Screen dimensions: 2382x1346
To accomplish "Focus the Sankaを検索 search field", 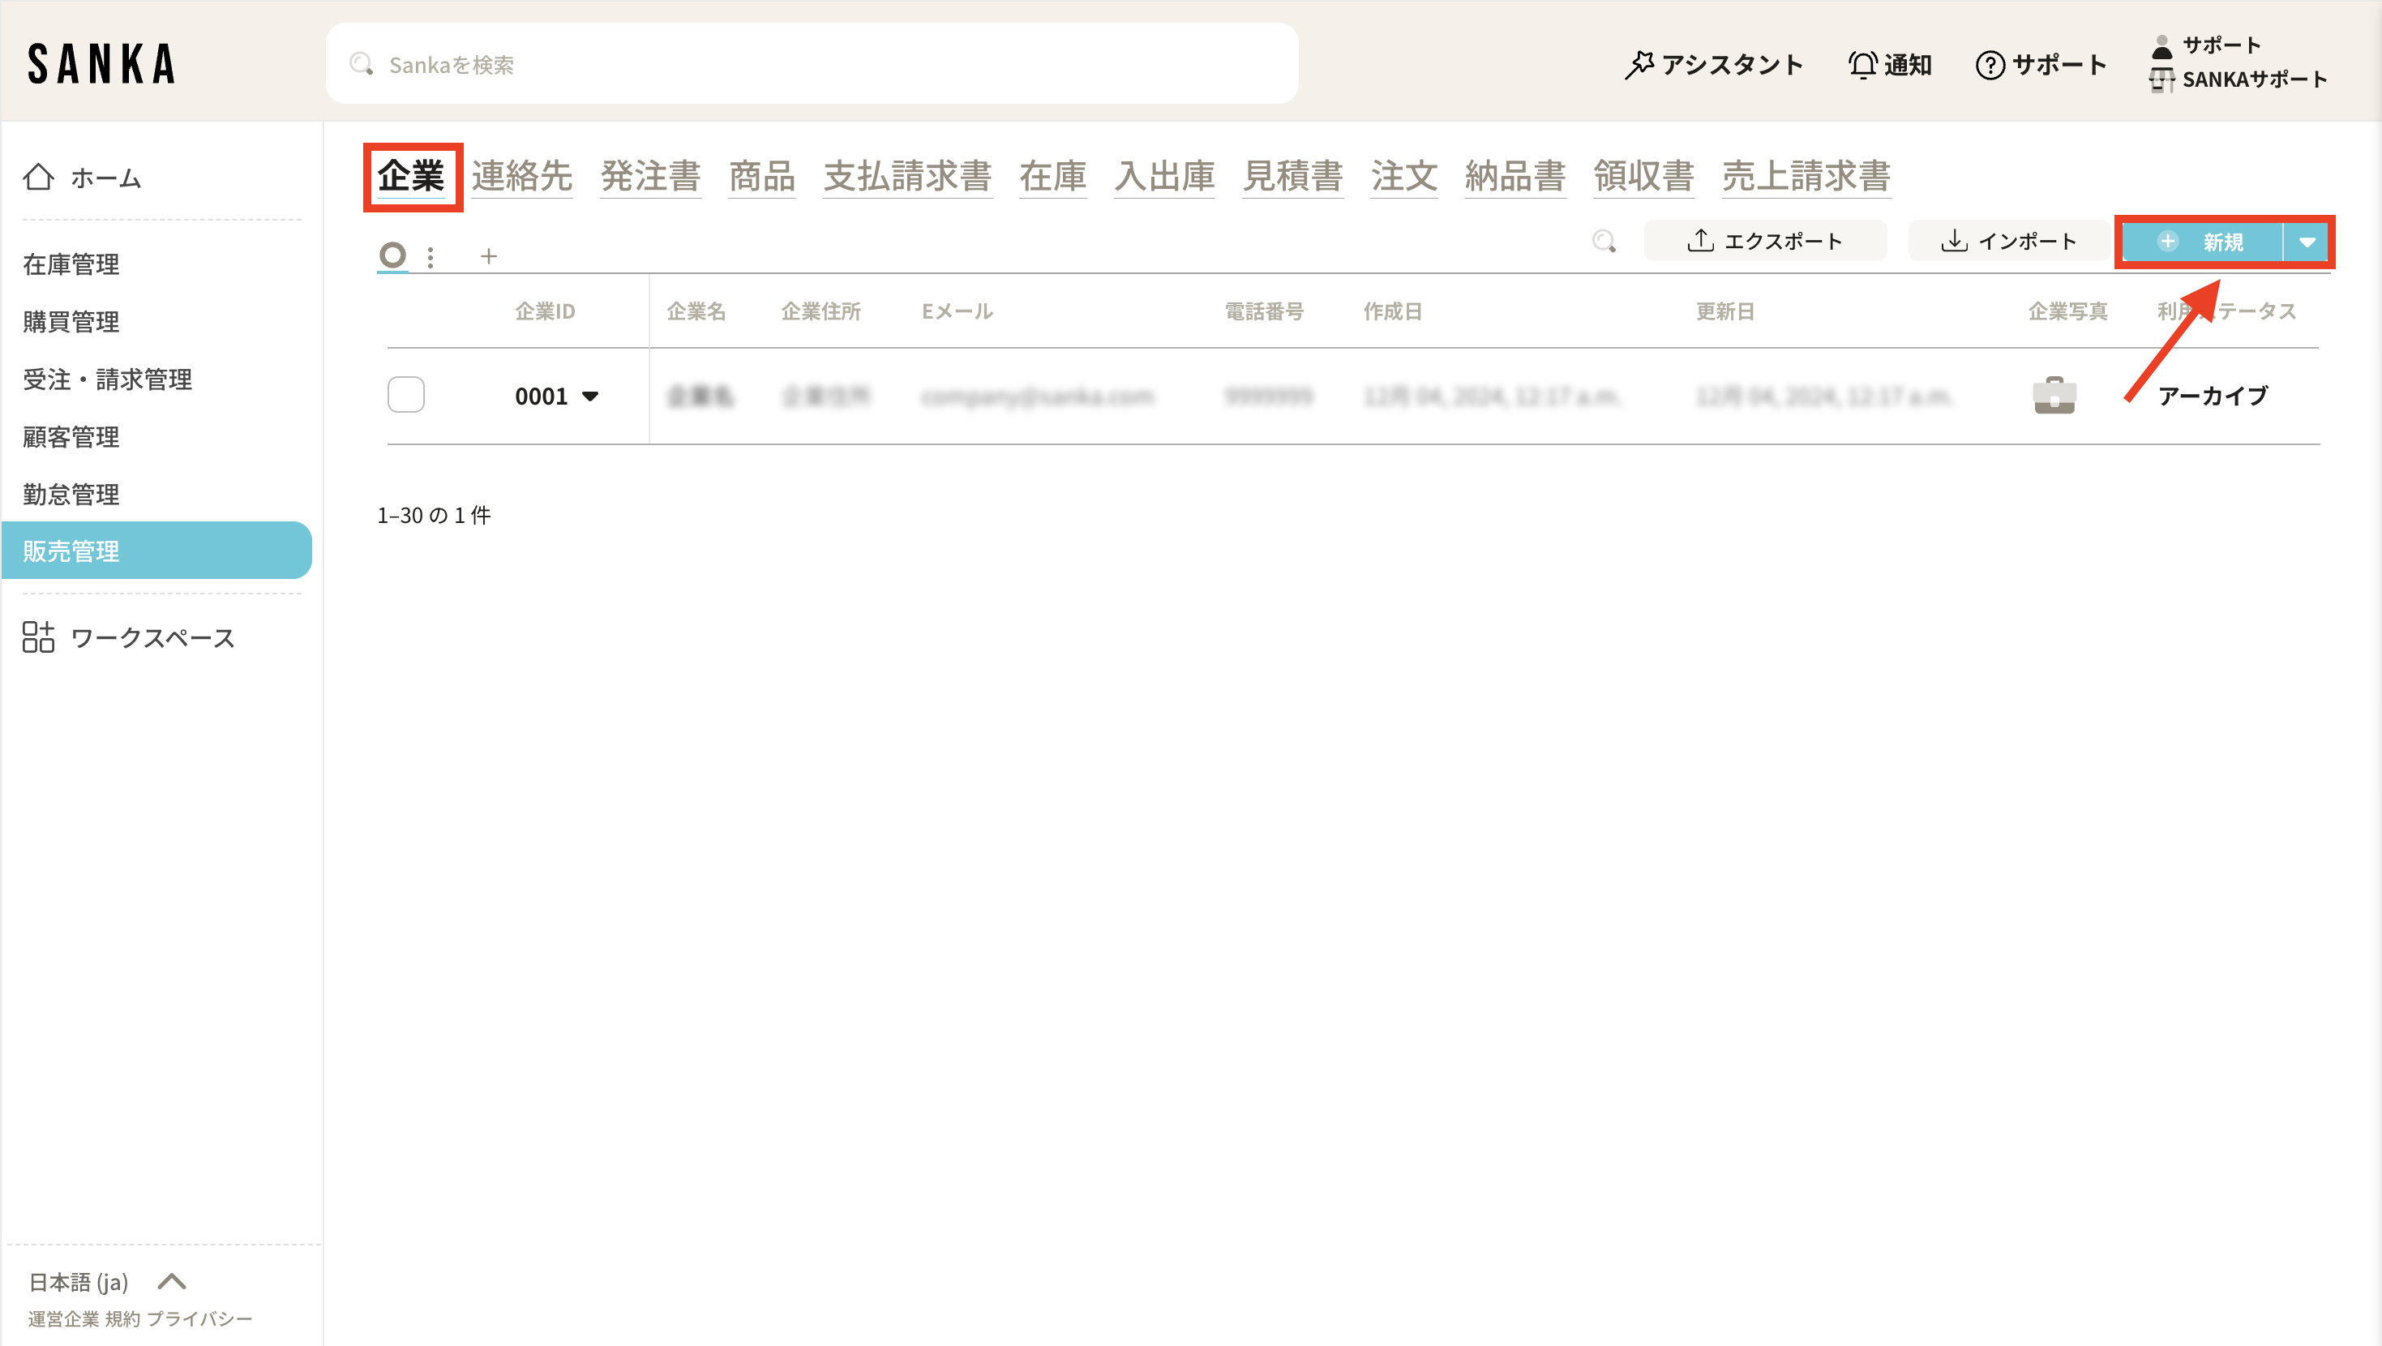I will click(x=812, y=64).
